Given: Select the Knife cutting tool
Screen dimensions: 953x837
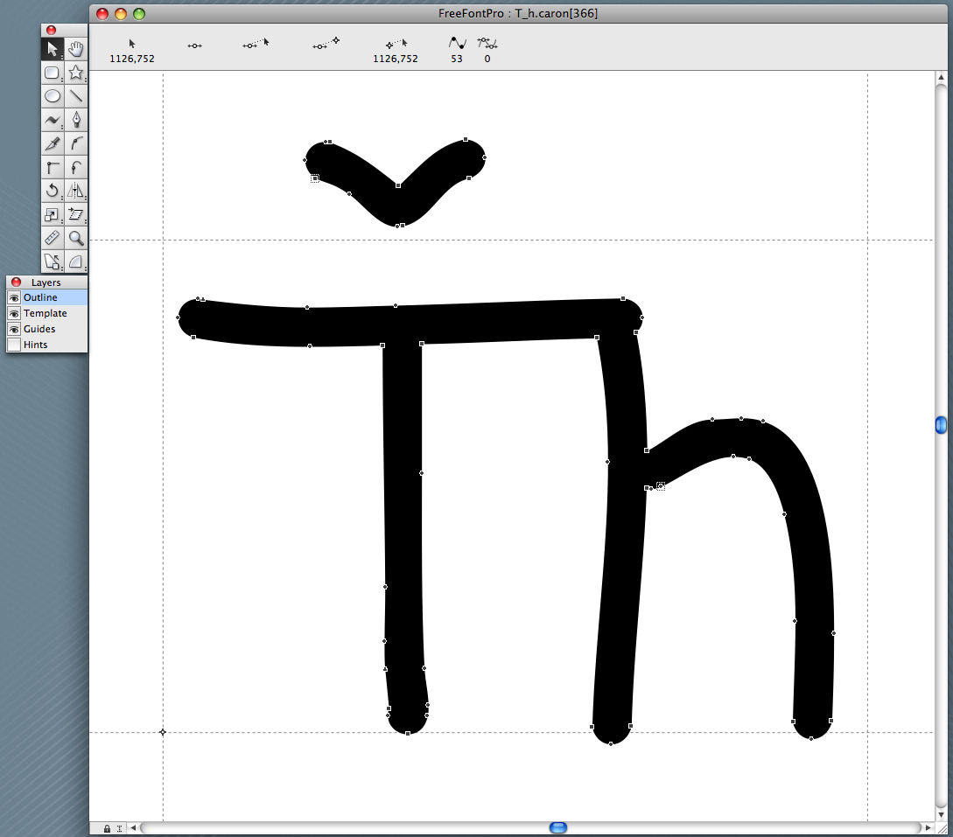Looking at the screenshot, I should (x=53, y=143).
